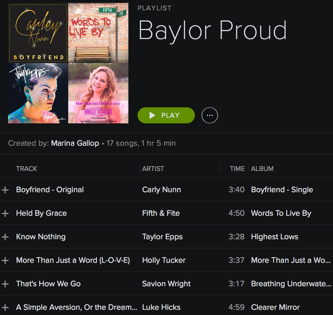Image resolution: width=333 pixels, height=315 pixels.
Task: Sort by the ARTIST column header
Action: pos(153,169)
